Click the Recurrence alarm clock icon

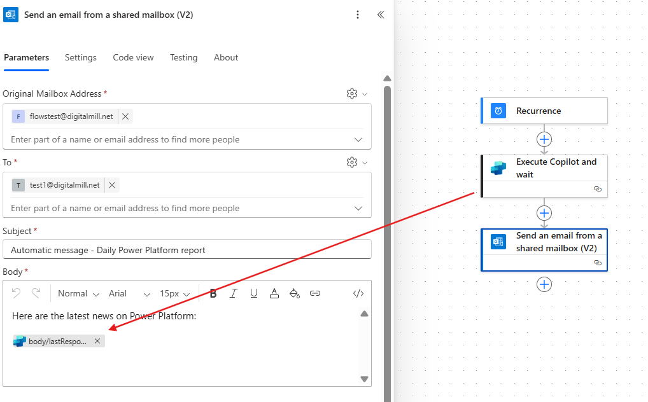[x=498, y=111]
